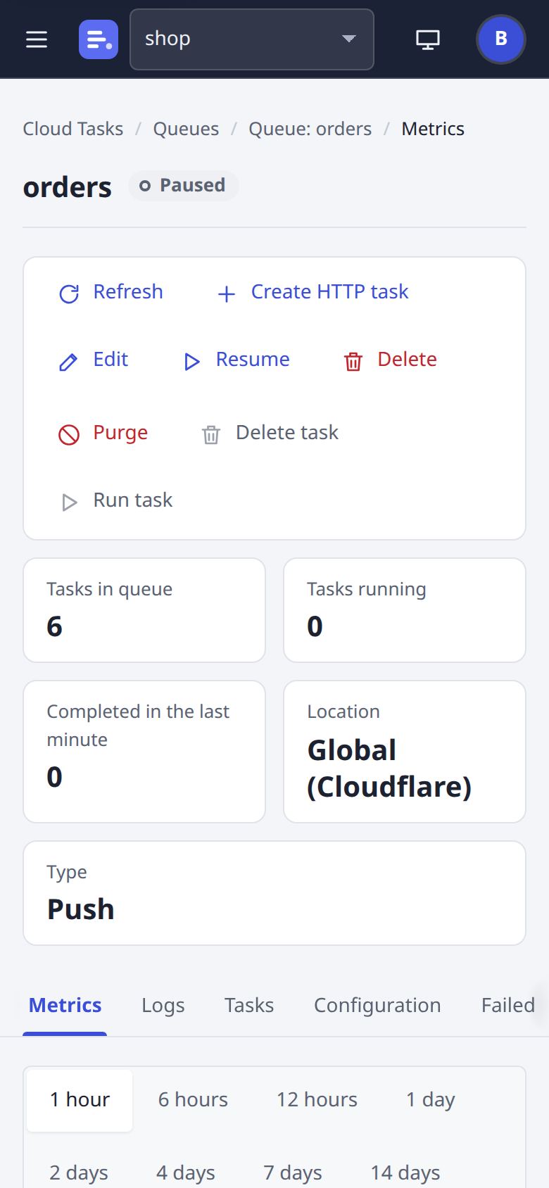Select the 12 hours time range
Viewport: 549px width, 1188px height.
317,1100
